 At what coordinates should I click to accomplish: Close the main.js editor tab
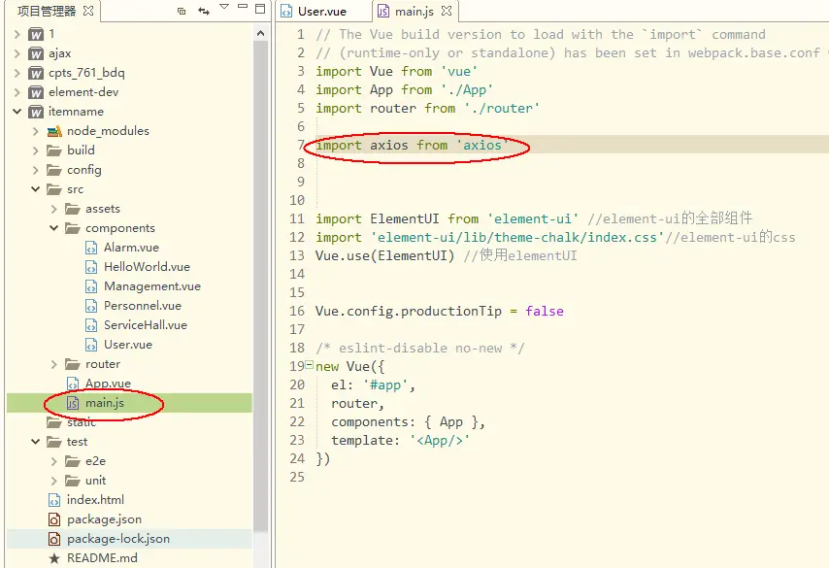point(447,11)
